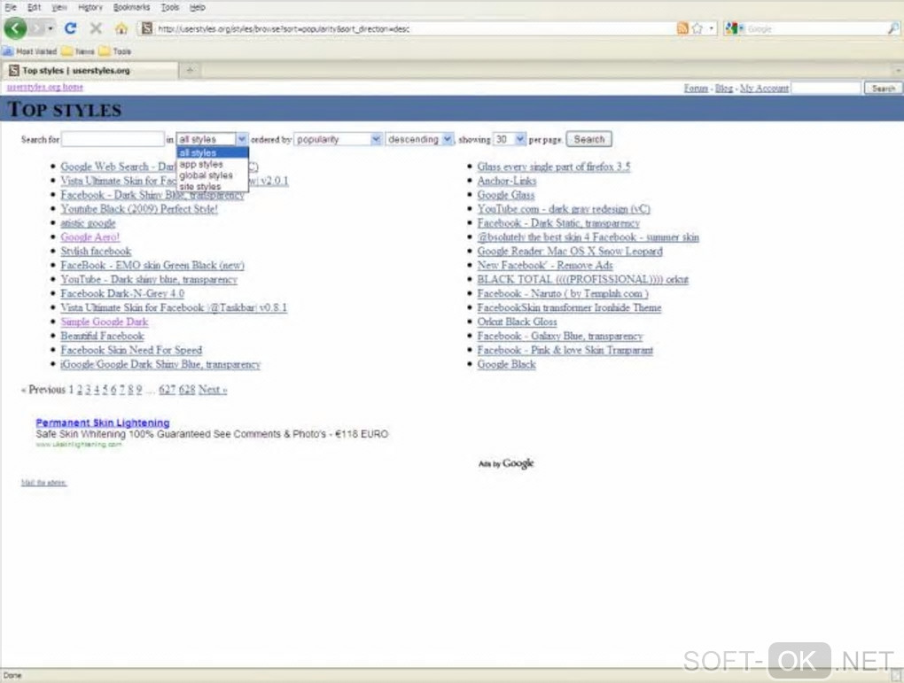Open the Most Visited bookmarks button
The height and width of the screenshot is (683, 904).
click(30, 51)
